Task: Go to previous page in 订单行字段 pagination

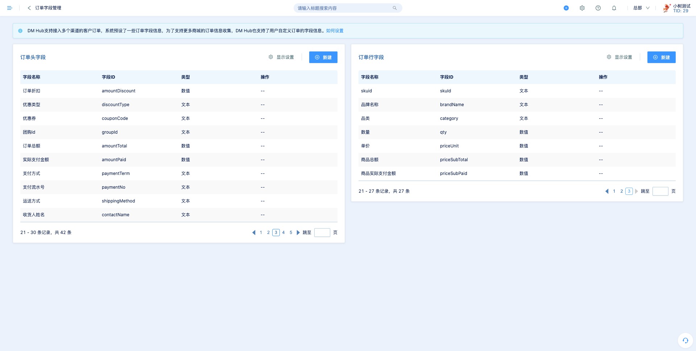Action: tap(607, 191)
